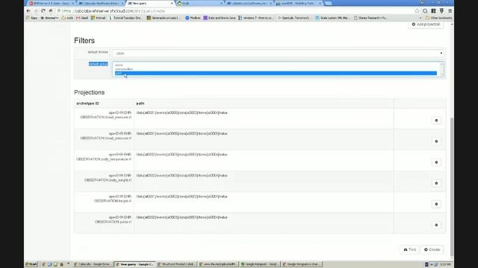Remove the second blood_pressure projection row
The width and height of the screenshot is (478, 268).
[x=436, y=141]
